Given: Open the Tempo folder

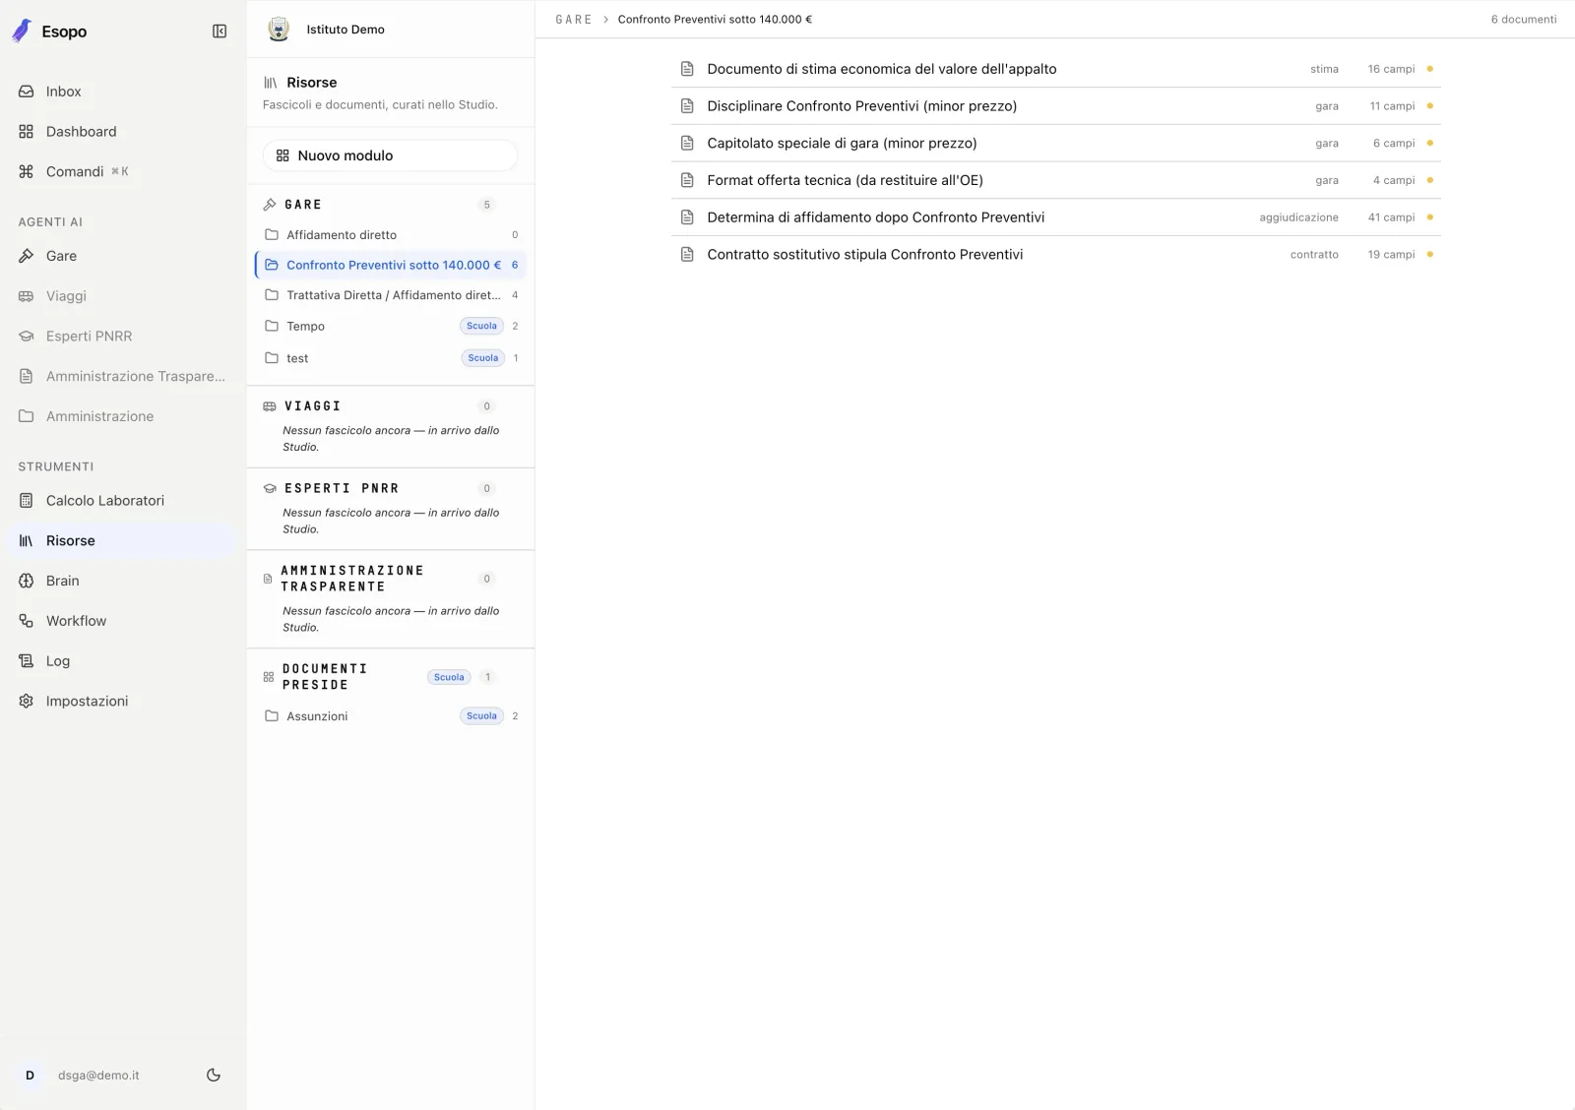Looking at the screenshot, I should [390, 327].
